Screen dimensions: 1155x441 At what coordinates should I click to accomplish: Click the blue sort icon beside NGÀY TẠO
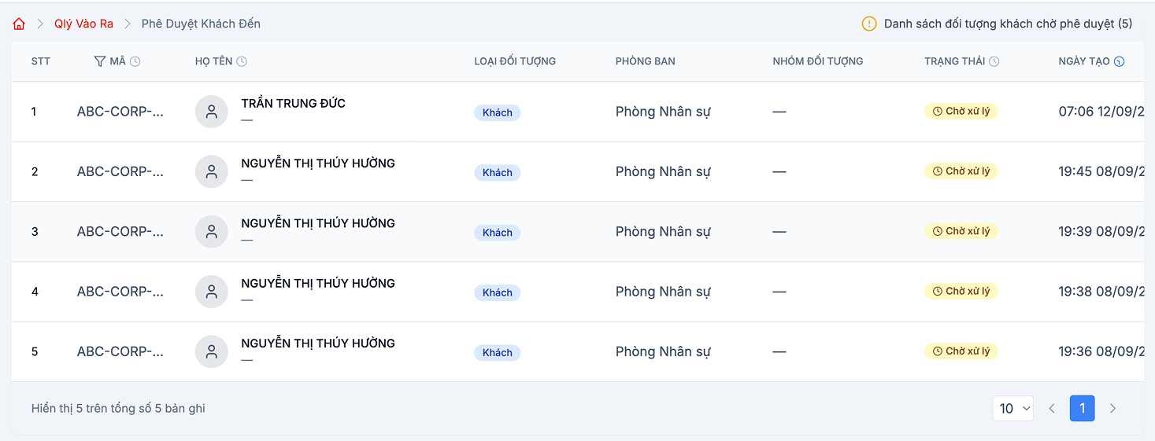(1119, 61)
